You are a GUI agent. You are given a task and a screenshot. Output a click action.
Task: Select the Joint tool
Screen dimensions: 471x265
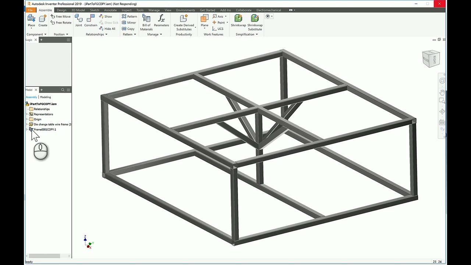tap(79, 21)
